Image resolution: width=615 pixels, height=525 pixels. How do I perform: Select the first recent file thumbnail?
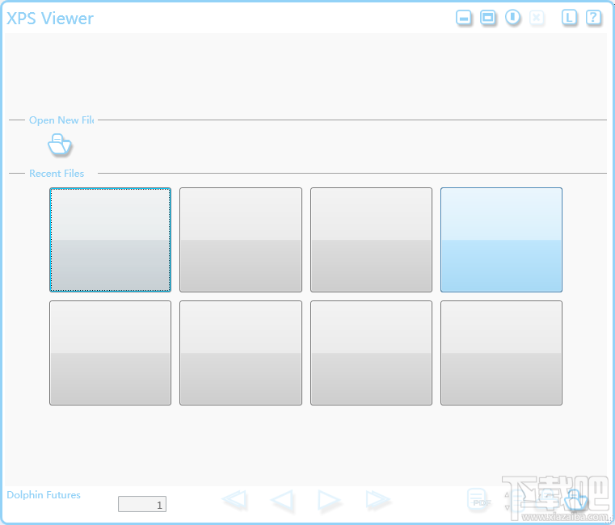pos(110,240)
